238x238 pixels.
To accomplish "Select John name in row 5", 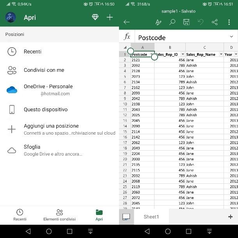I will (x=204, y=76).
